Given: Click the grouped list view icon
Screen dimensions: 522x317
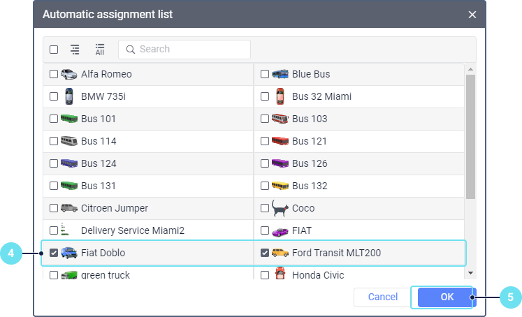Looking at the screenshot, I should click(75, 50).
